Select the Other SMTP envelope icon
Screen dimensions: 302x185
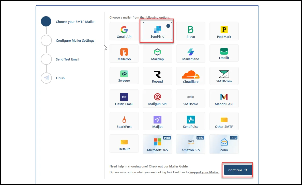pos(224,120)
